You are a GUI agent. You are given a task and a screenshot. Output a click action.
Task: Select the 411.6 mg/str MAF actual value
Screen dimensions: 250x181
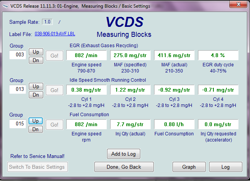pyautogui.click(x=174, y=55)
